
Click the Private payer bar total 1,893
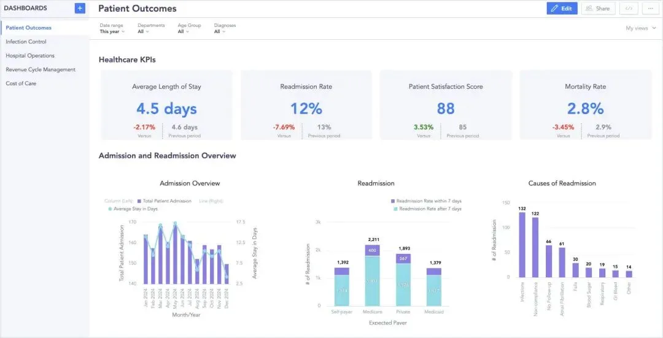pos(403,280)
